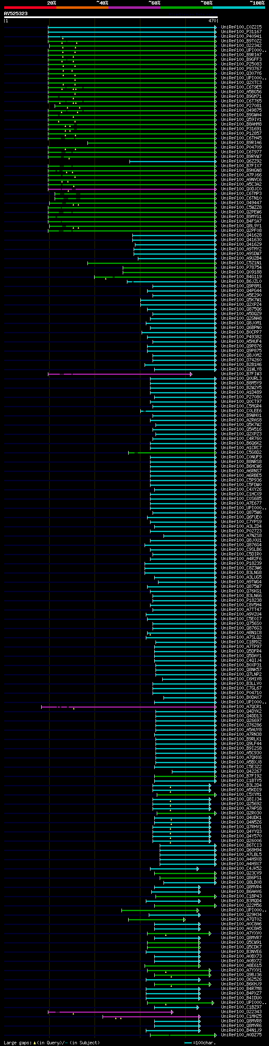
Task: Click the short cyan alignment bar for UniRef100_Q6ZZ92
Action: point(173,161)
